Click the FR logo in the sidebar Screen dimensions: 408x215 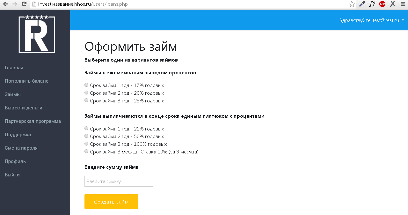click(x=37, y=34)
